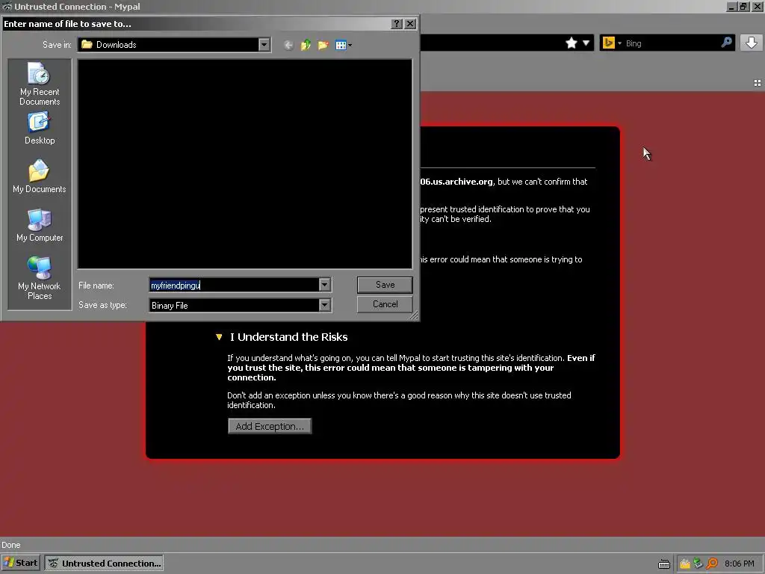
Task: Create a new folder in Downloads
Action: coord(323,45)
